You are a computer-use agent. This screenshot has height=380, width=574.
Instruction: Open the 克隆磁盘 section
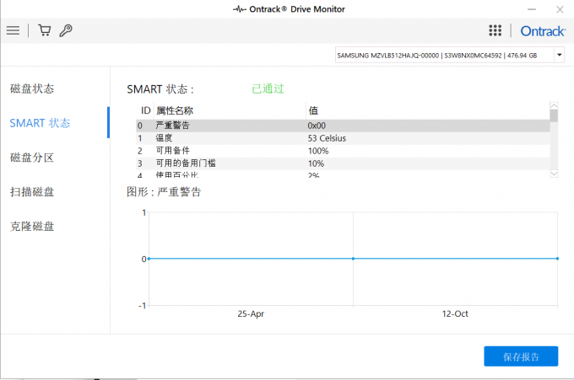pyautogui.click(x=32, y=226)
